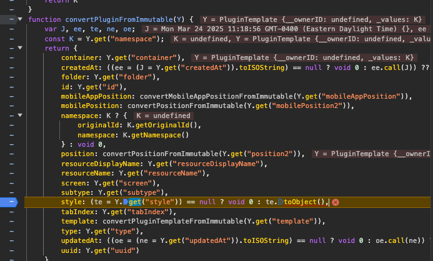Click the "type" string literal

[x=123, y=231]
